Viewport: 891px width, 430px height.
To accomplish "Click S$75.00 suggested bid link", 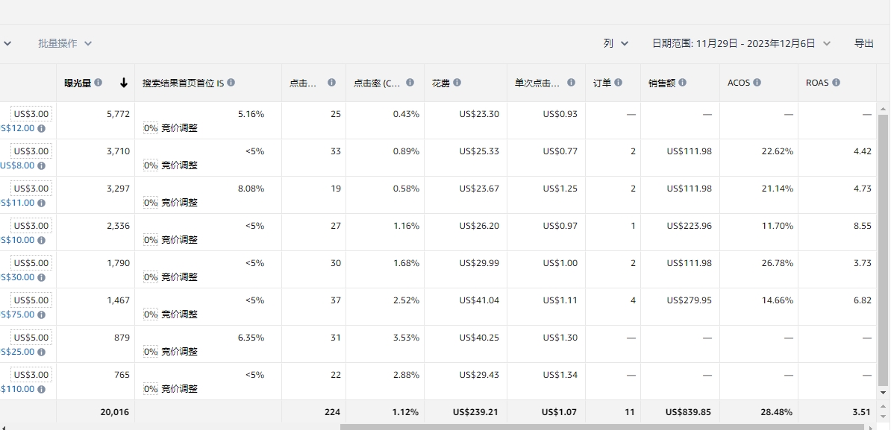I will [x=18, y=314].
